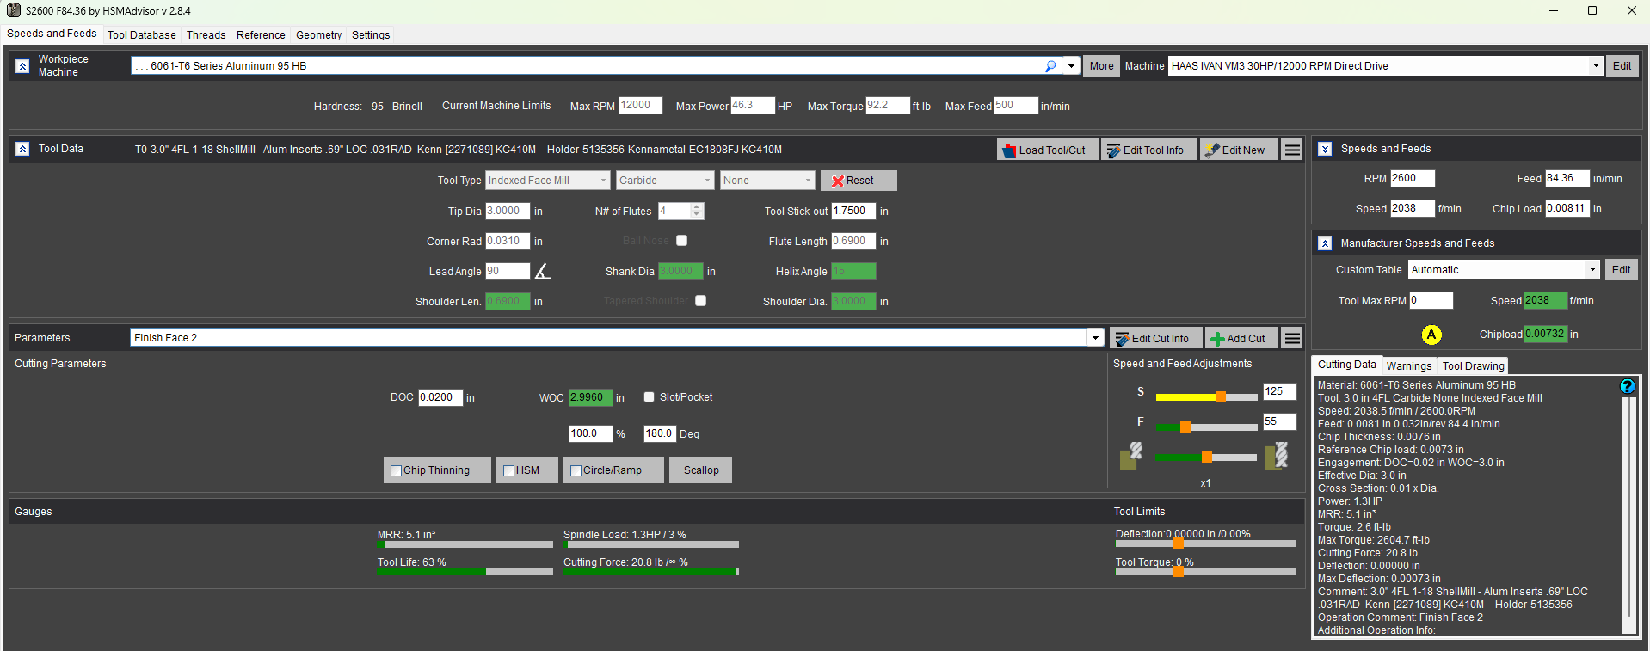Switch to the Tool Database tab
Image resolution: width=1650 pixels, height=651 pixels.
(x=141, y=35)
